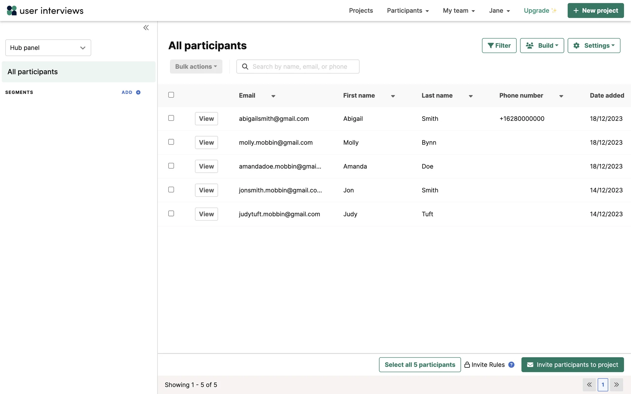The width and height of the screenshot is (631, 394).
Task: Click the User Interviews logo
Action: tap(45, 11)
